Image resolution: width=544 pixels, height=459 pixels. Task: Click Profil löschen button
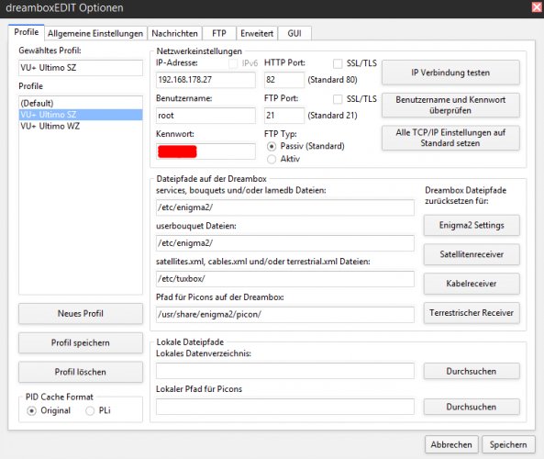point(81,372)
